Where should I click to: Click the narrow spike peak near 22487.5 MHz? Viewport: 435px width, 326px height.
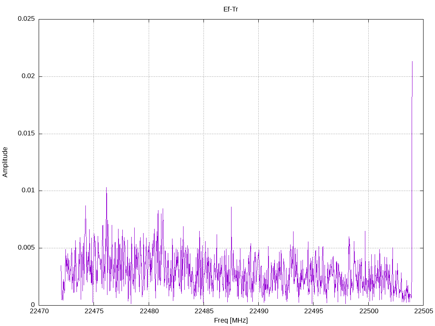(231, 207)
